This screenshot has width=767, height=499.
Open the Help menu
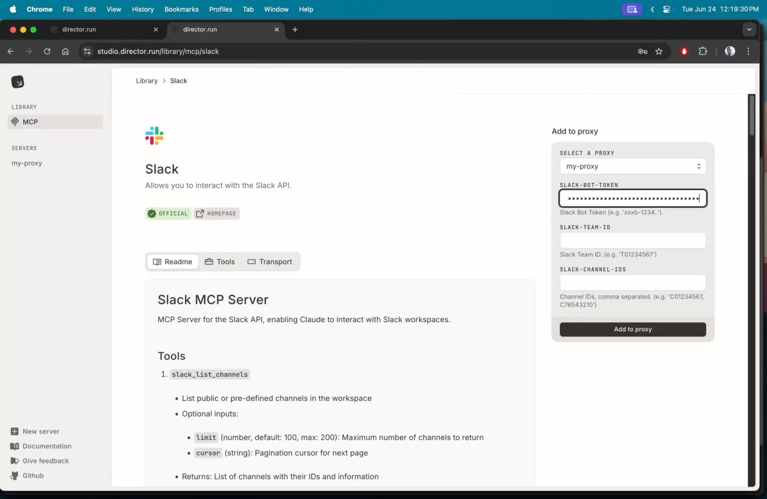coord(306,9)
